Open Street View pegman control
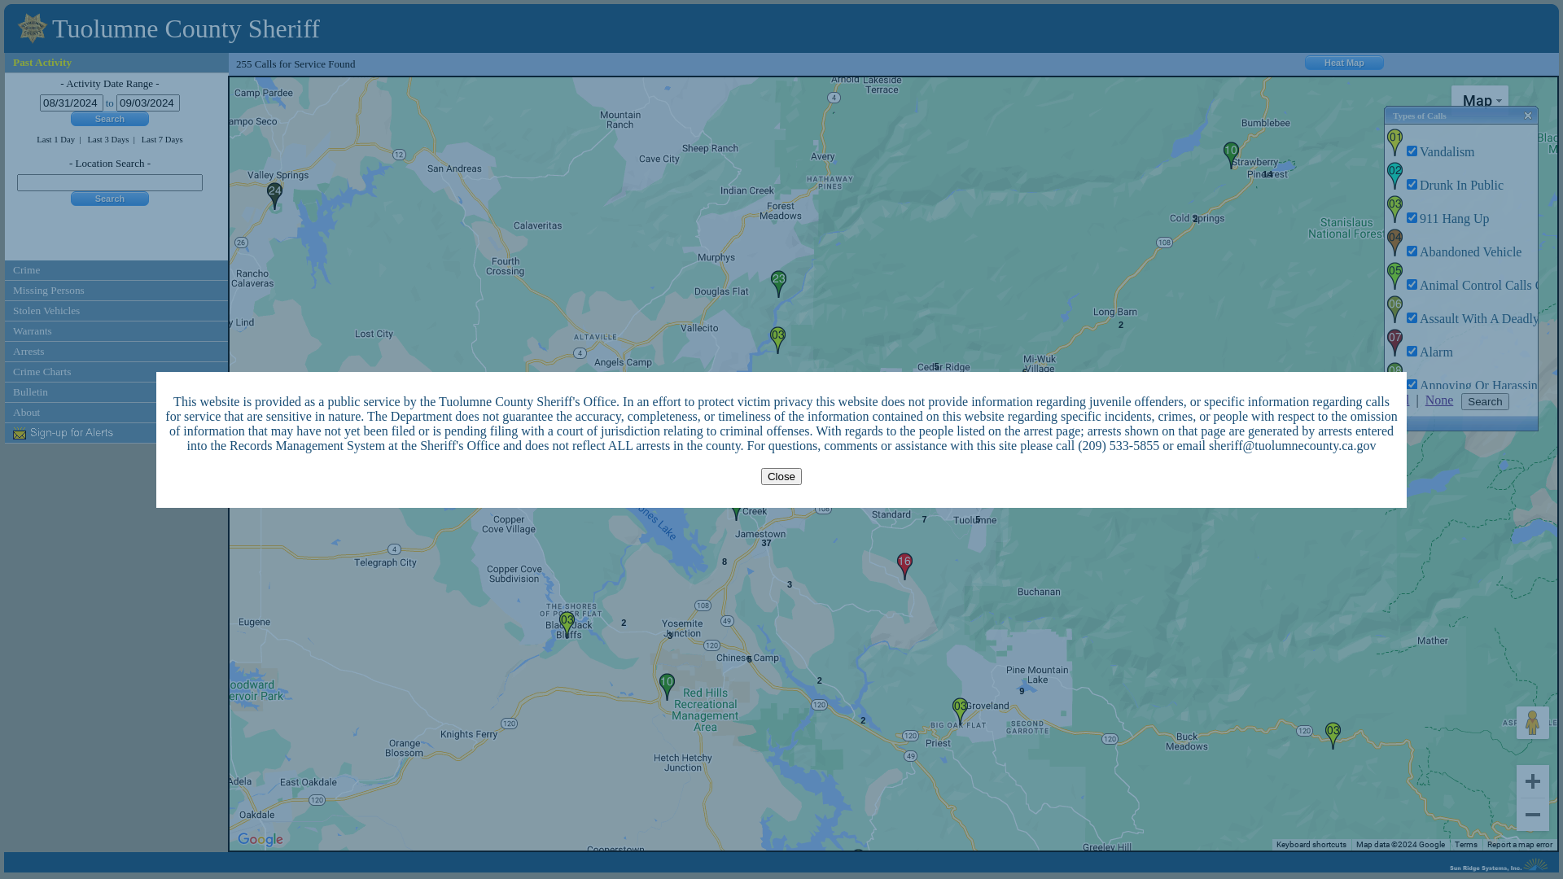Screen dimensions: 1563x879 tap(1532, 723)
